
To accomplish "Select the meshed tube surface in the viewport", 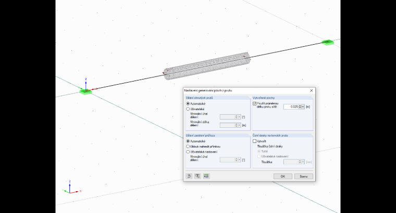I will point(206,66).
